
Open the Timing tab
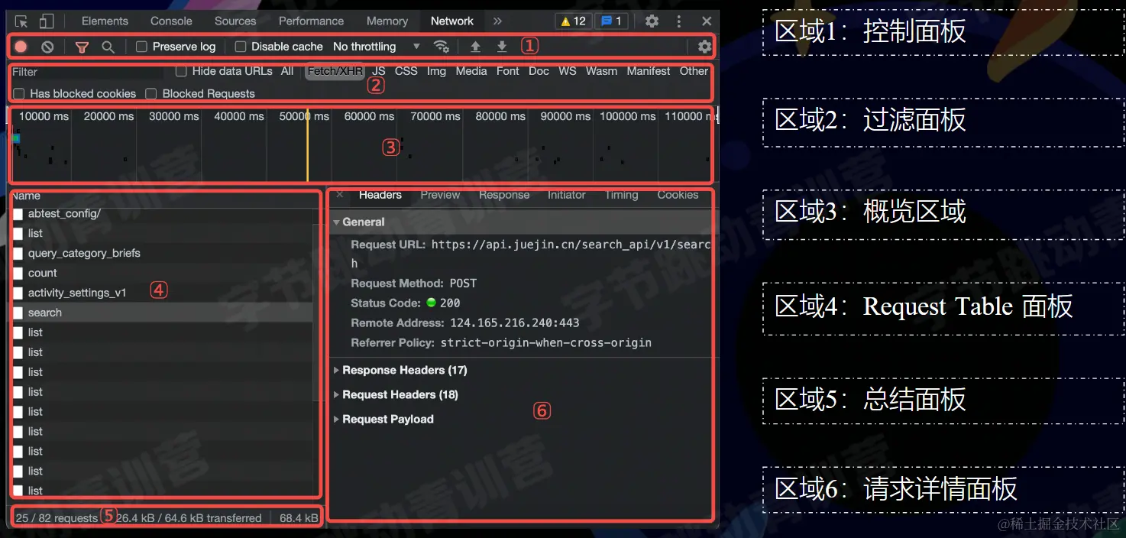621,195
